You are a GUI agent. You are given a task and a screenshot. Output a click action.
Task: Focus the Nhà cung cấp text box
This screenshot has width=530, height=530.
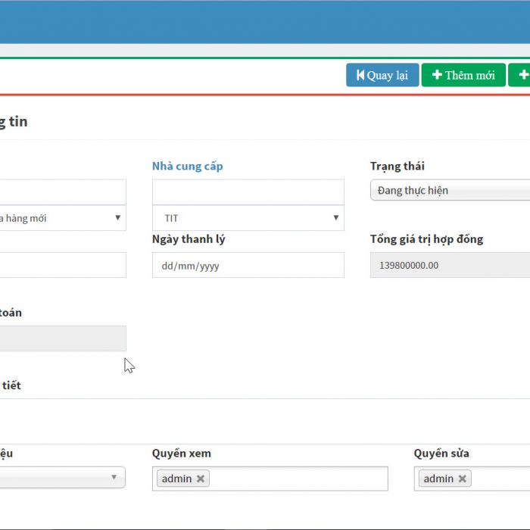[248, 192]
